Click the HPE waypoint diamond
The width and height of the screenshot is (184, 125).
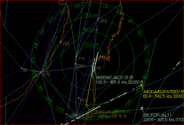coord(98,19)
